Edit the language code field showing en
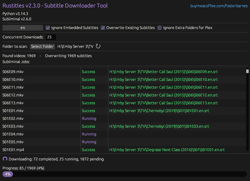250x181 pixels. coord(22,27)
